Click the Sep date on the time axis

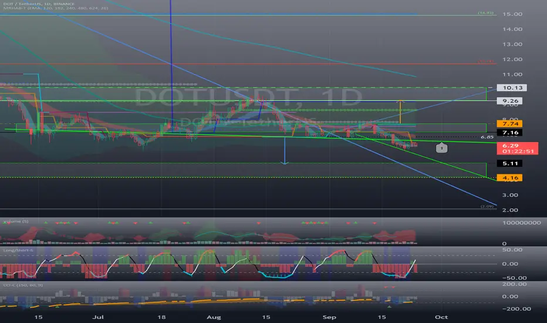[329, 317]
